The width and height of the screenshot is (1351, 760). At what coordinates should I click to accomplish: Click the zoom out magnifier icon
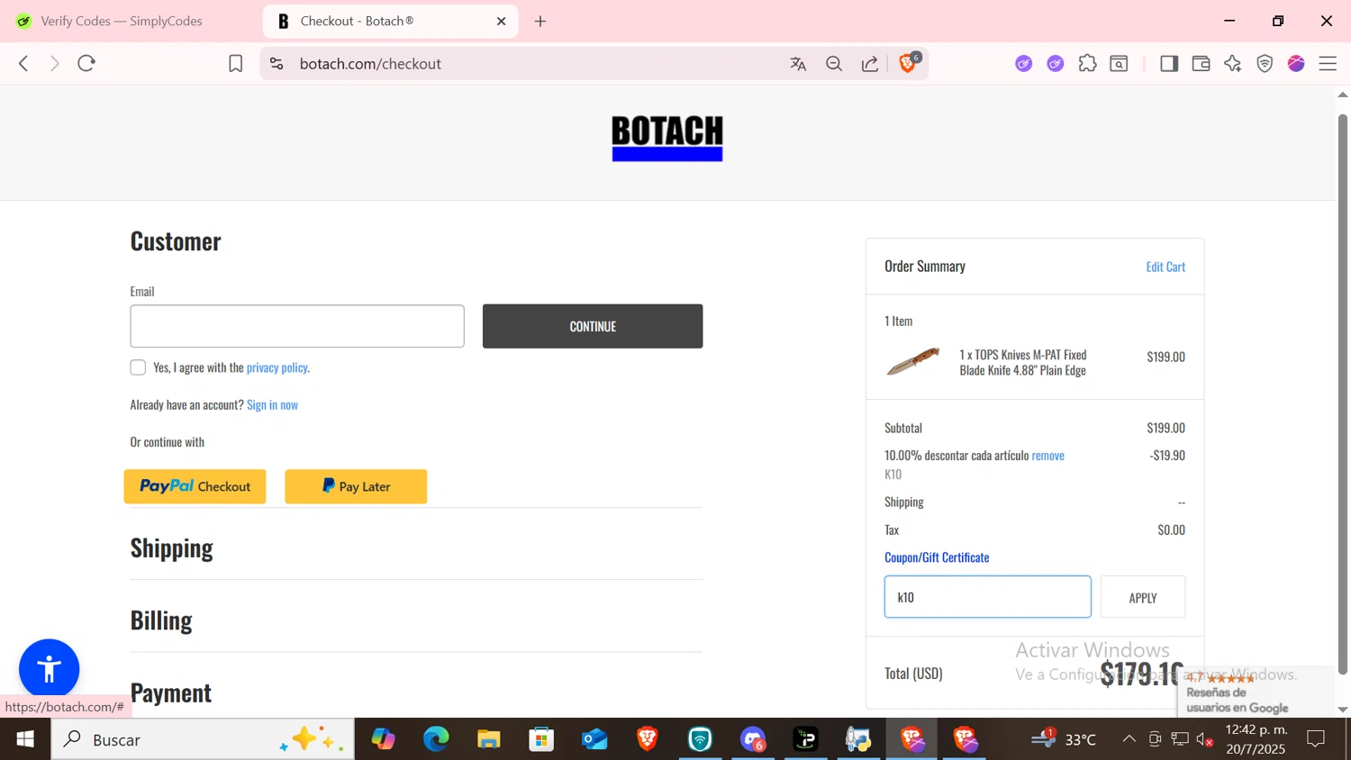(x=834, y=64)
